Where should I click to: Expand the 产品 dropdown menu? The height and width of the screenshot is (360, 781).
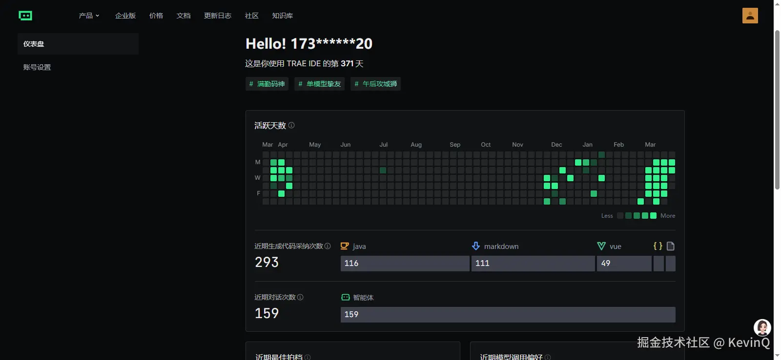tap(89, 16)
